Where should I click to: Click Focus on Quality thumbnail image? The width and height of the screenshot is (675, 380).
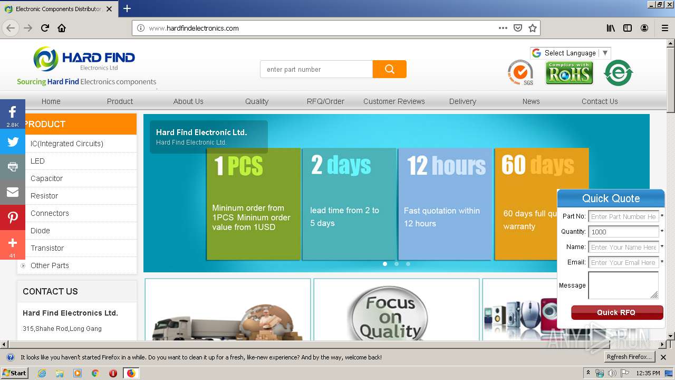point(396,310)
